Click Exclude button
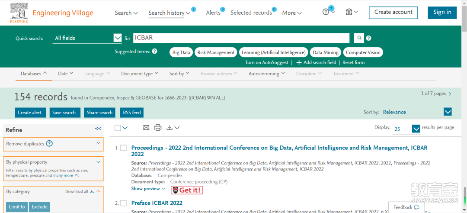This screenshot has height=213, width=467. pyautogui.click(x=39, y=207)
